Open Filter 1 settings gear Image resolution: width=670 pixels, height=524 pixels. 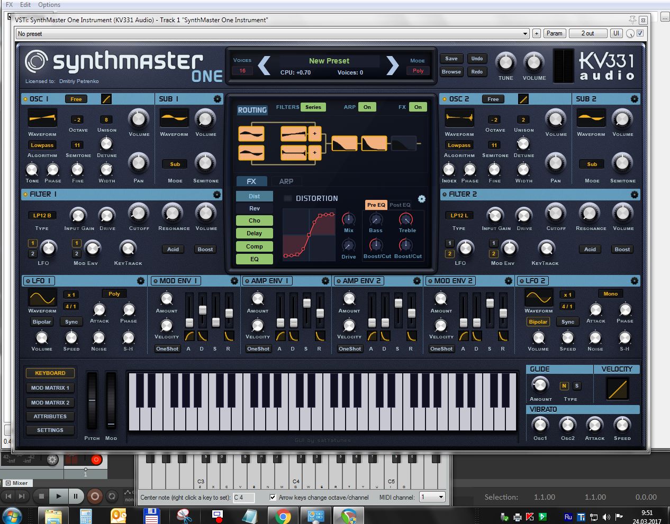tap(216, 195)
